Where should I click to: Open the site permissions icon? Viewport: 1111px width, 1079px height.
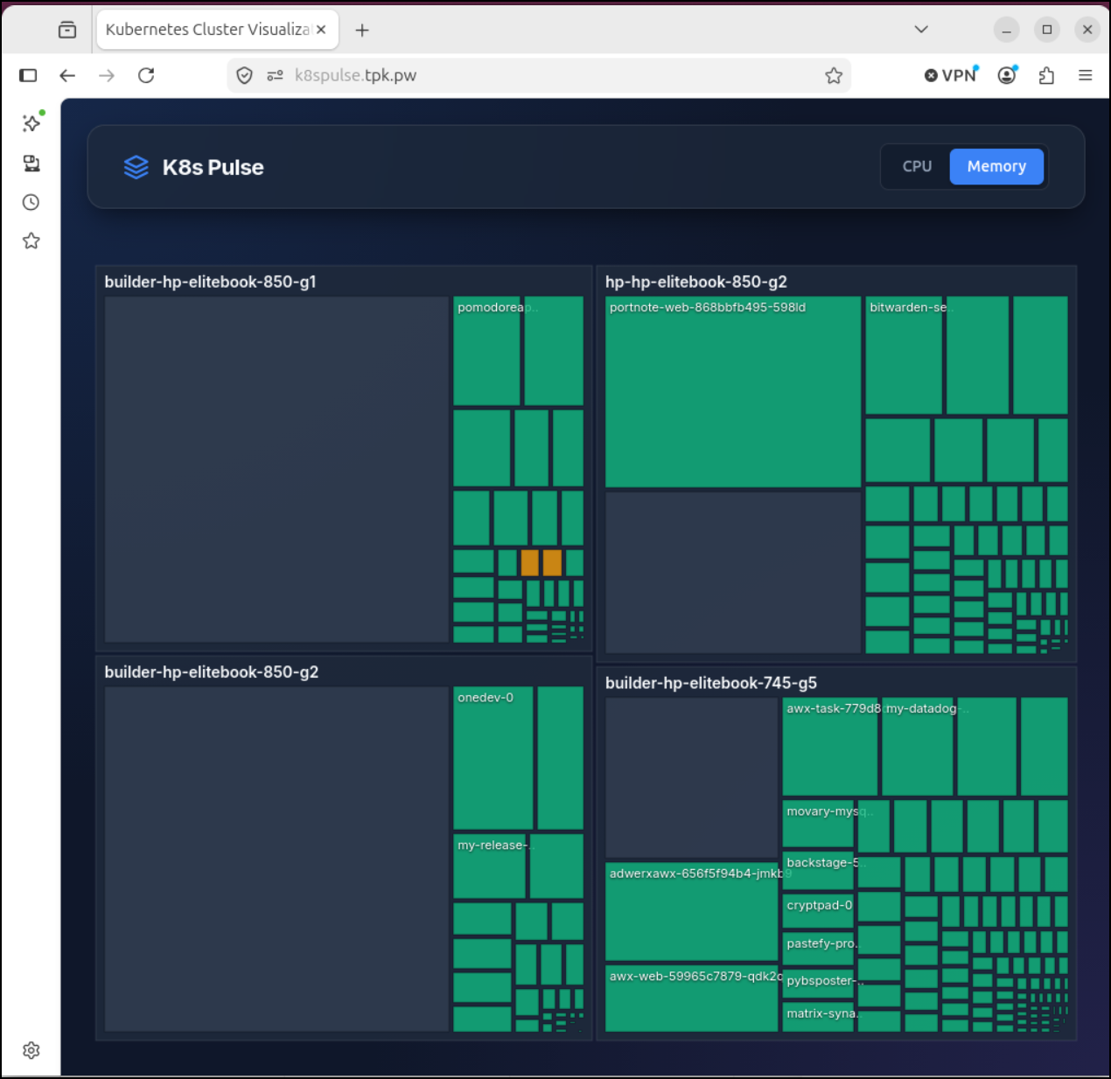(x=275, y=75)
